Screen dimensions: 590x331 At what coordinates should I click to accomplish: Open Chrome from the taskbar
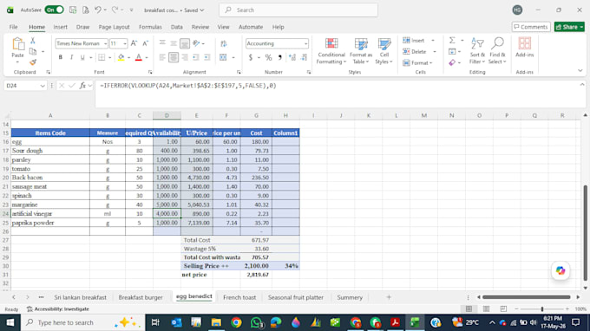[236, 322]
